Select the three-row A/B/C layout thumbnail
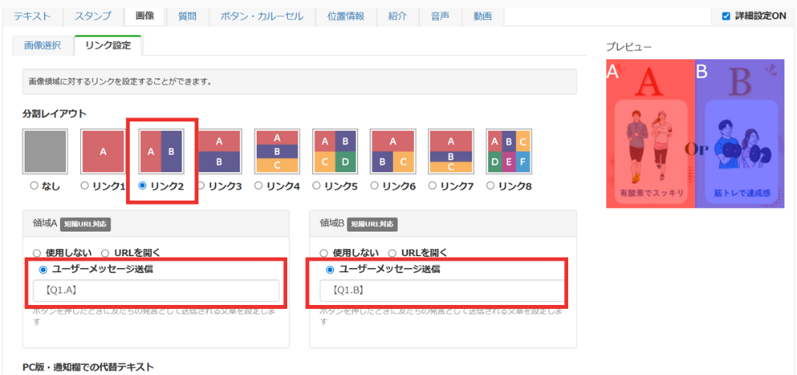Viewport: 797px width, 375px height. [277, 152]
